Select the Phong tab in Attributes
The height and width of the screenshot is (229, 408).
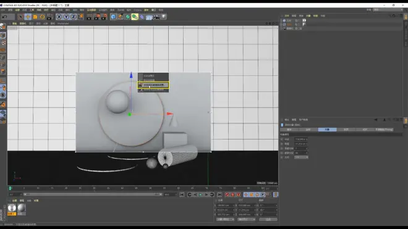[x=384, y=130]
